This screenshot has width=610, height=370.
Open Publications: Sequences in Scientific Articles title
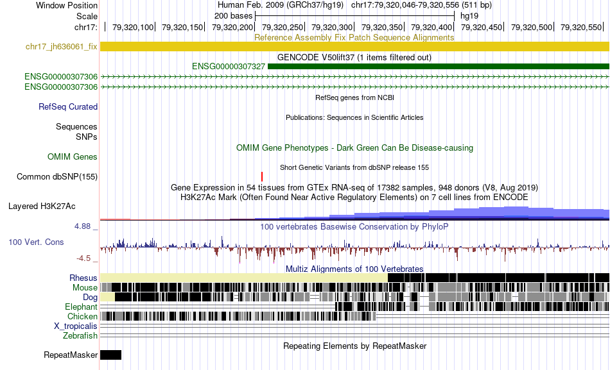tap(354, 117)
